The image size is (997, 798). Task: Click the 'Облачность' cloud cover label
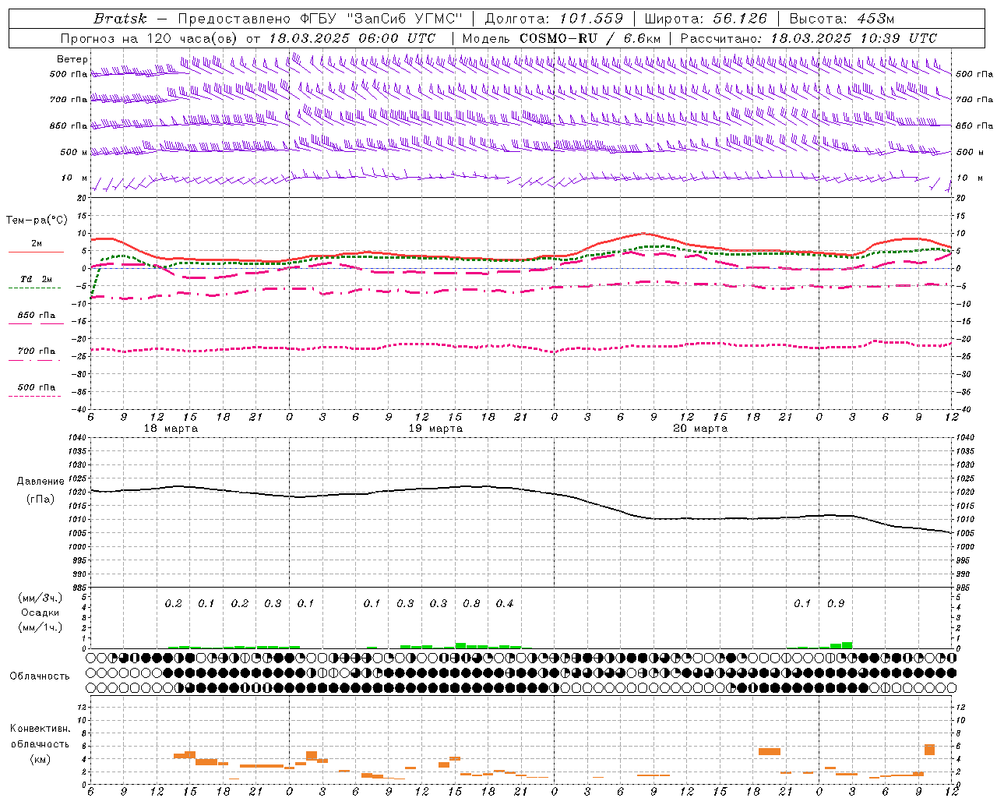tap(40, 676)
